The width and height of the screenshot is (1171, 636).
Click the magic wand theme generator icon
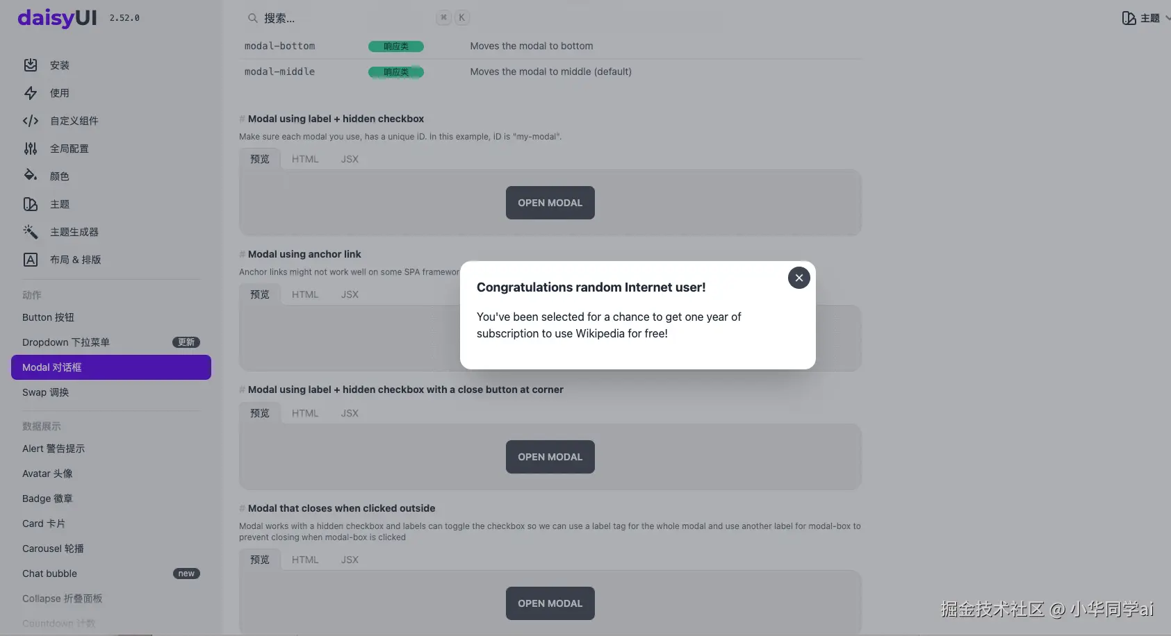click(31, 231)
